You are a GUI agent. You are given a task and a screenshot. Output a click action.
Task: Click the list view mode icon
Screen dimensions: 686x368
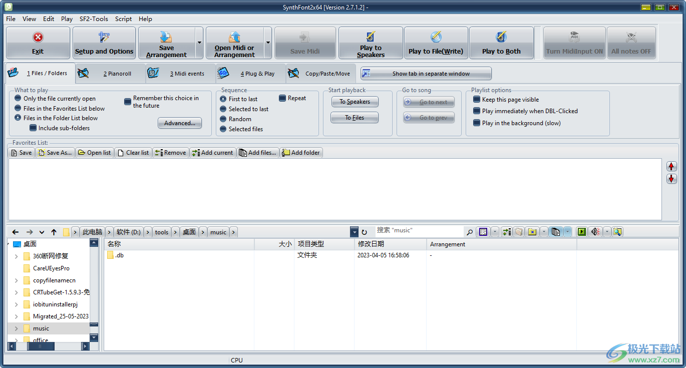point(483,232)
